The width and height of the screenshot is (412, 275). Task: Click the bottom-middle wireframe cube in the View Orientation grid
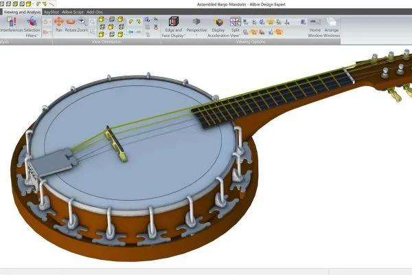coord(112,34)
